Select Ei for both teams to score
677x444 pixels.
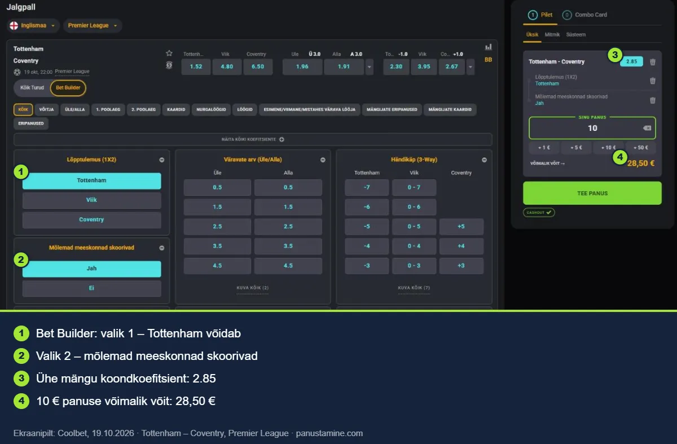coord(92,288)
